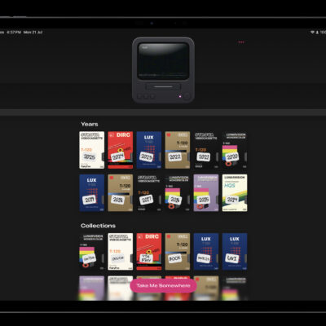
Task: Click the pink indicator light on the TV
Action: (179, 96)
